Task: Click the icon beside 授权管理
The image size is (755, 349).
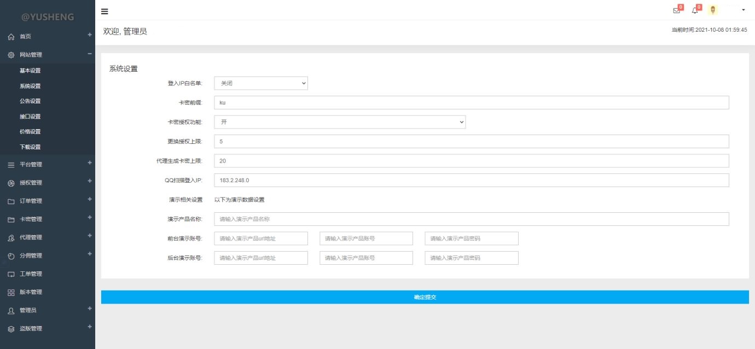Action: click(11, 183)
